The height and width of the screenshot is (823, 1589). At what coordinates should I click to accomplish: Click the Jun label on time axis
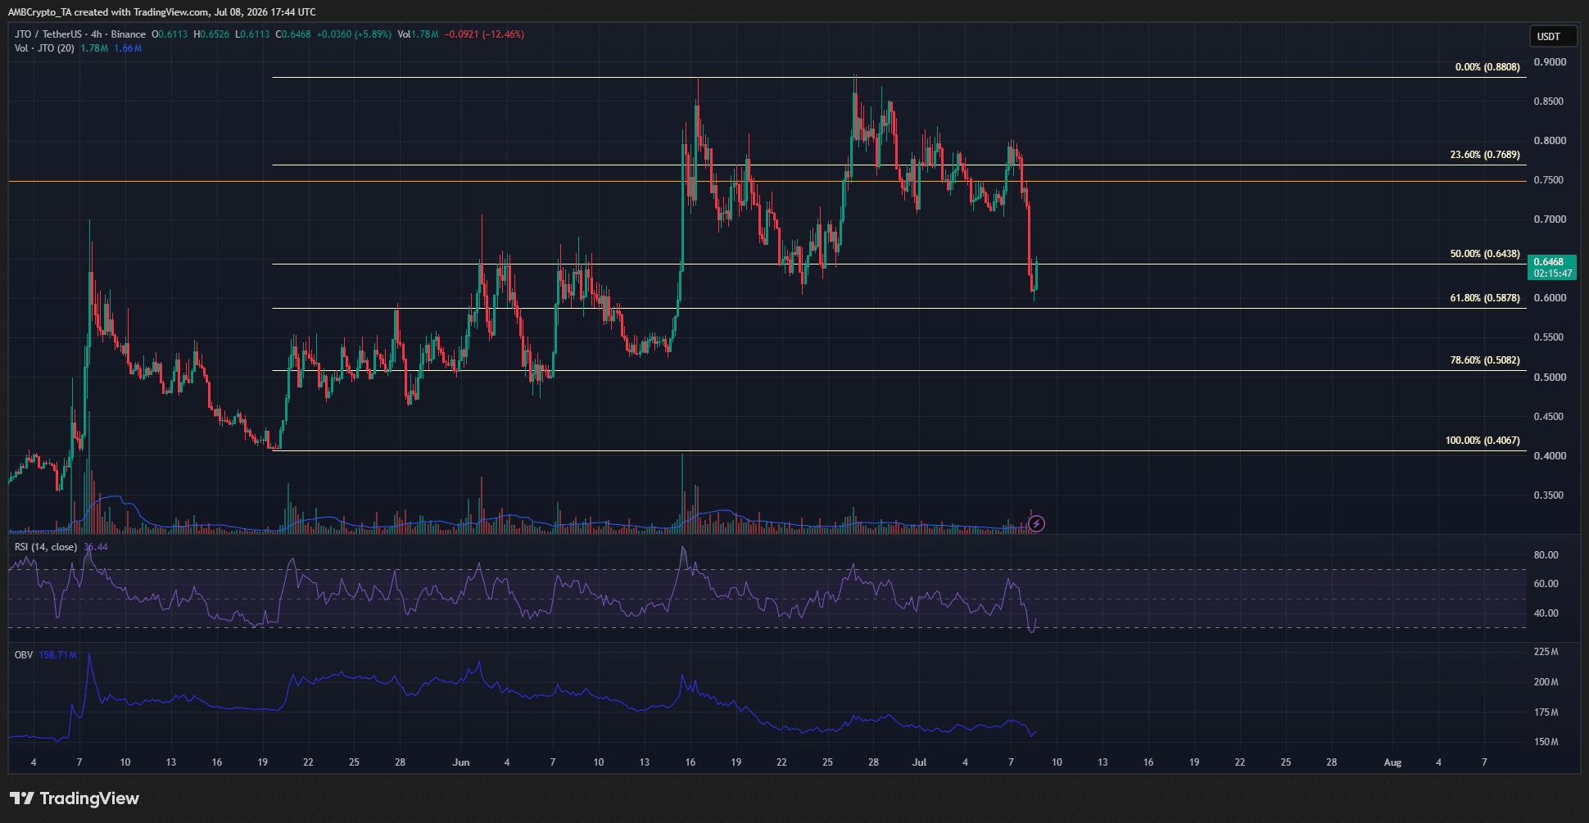pyautogui.click(x=461, y=762)
